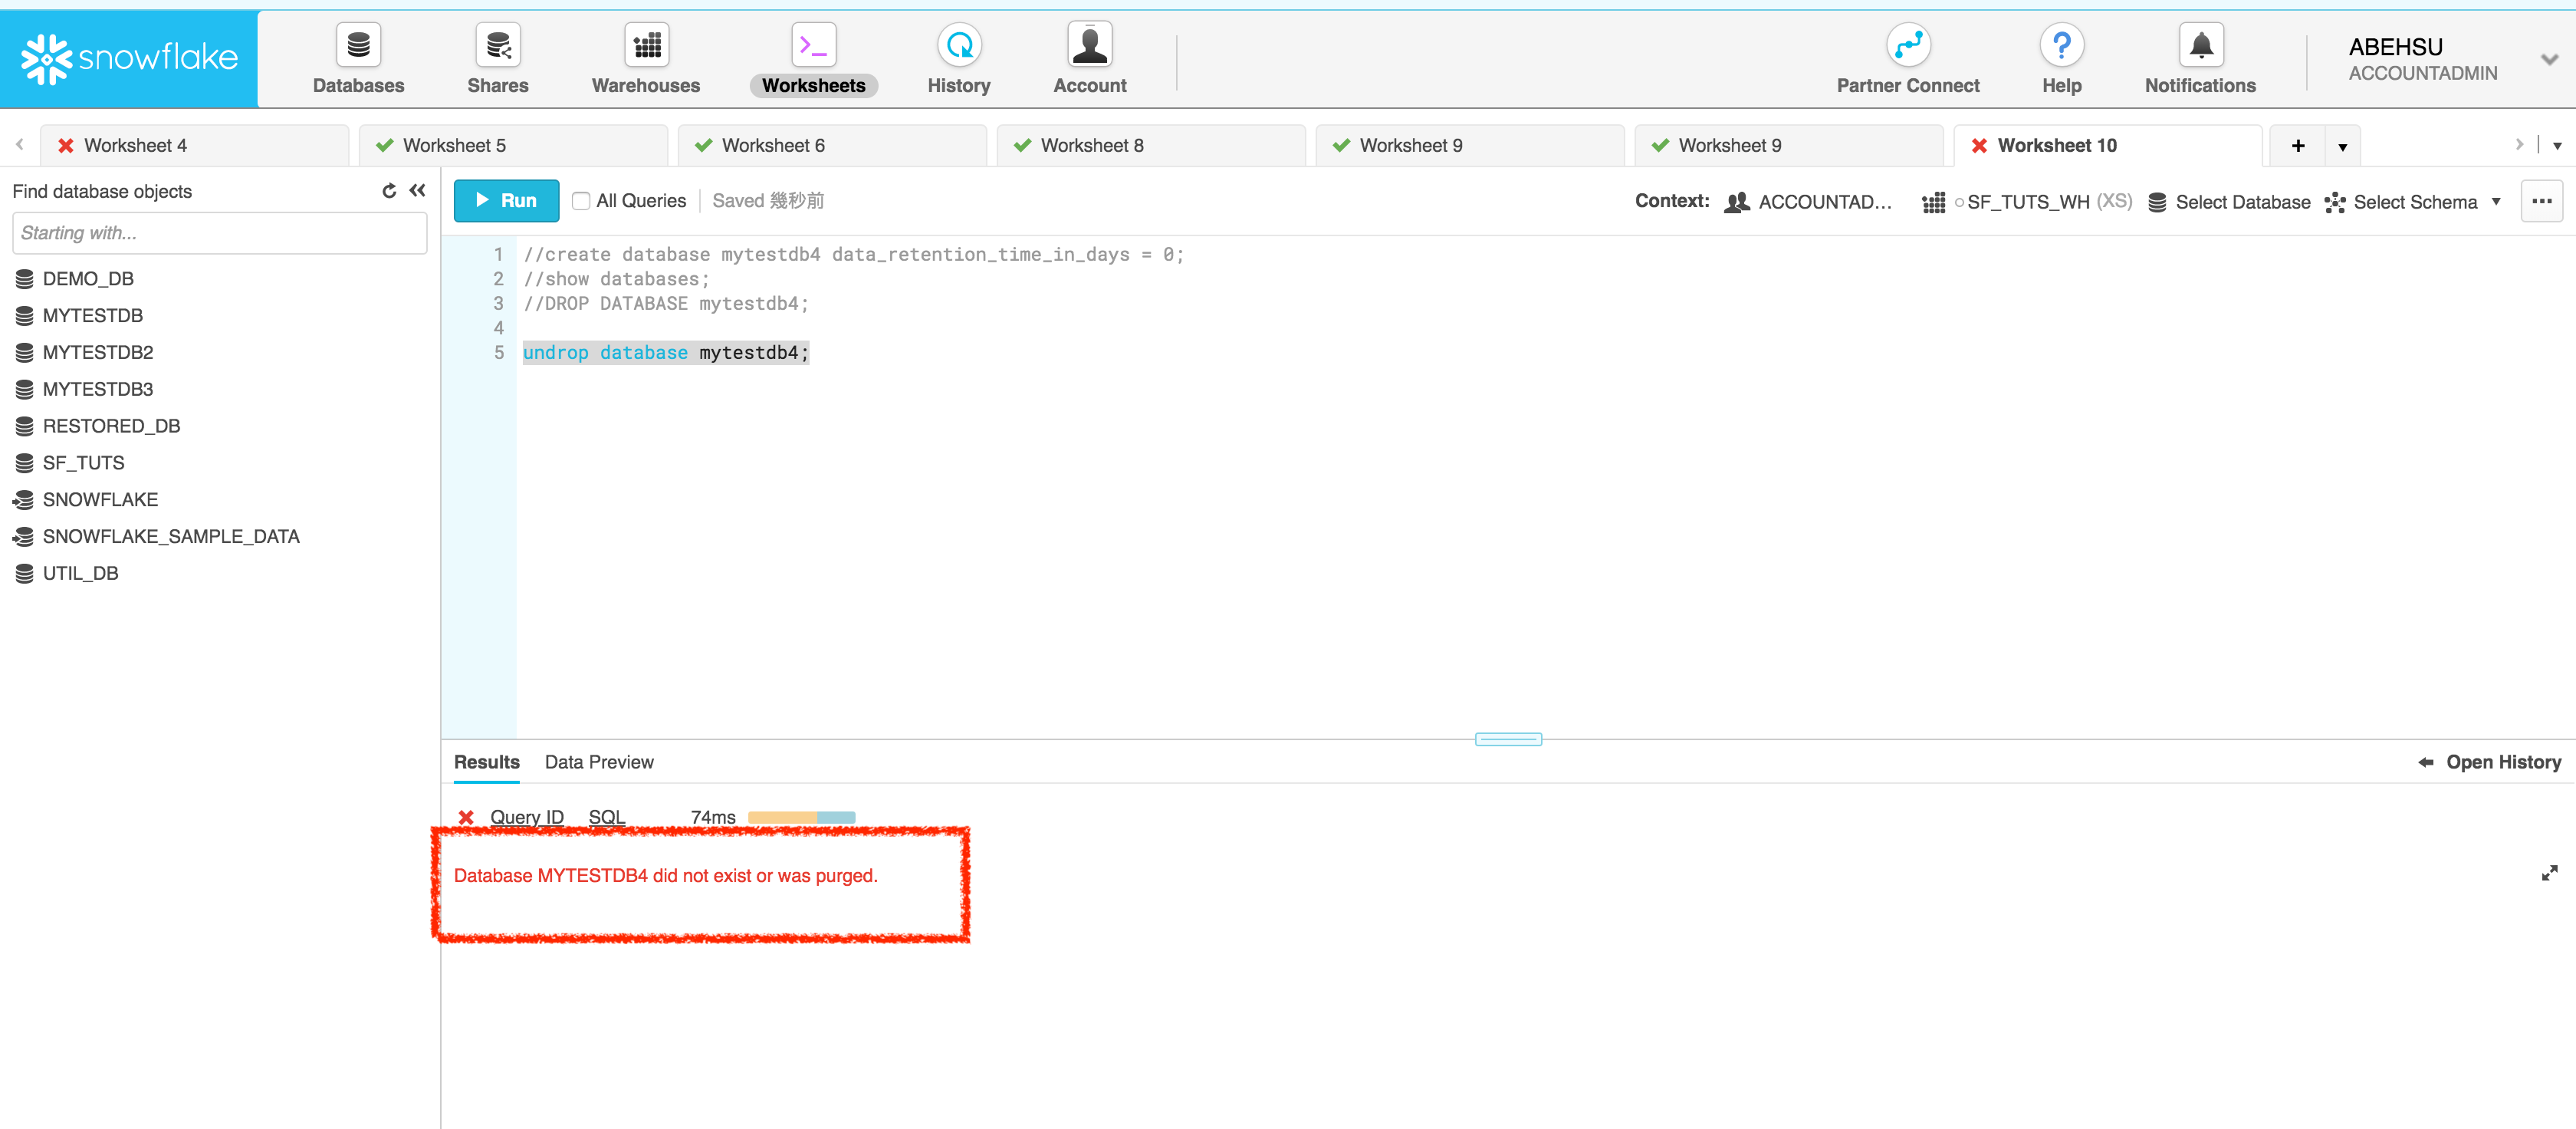Screen dimensions: 2576x1129
Task: Click the database did not exist error message
Action: coord(665,876)
